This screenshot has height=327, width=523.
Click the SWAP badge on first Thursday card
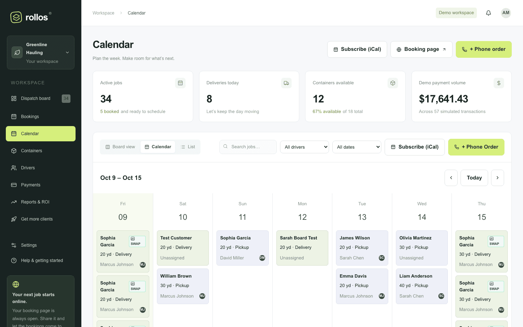tap(496, 241)
